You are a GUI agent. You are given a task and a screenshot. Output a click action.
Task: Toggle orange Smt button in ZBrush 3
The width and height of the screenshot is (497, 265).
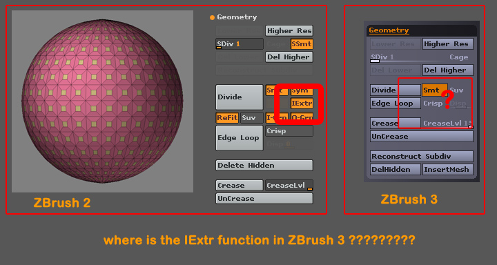pyautogui.click(x=435, y=90)
